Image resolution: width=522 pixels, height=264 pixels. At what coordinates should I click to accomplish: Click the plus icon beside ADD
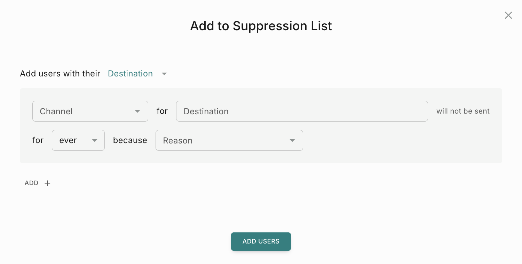48,183
